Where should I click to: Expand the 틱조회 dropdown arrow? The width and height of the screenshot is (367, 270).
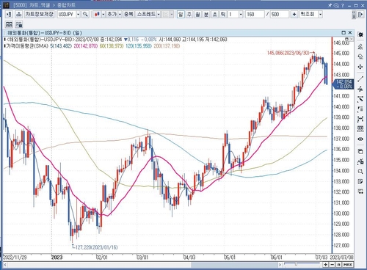point(320,15)
